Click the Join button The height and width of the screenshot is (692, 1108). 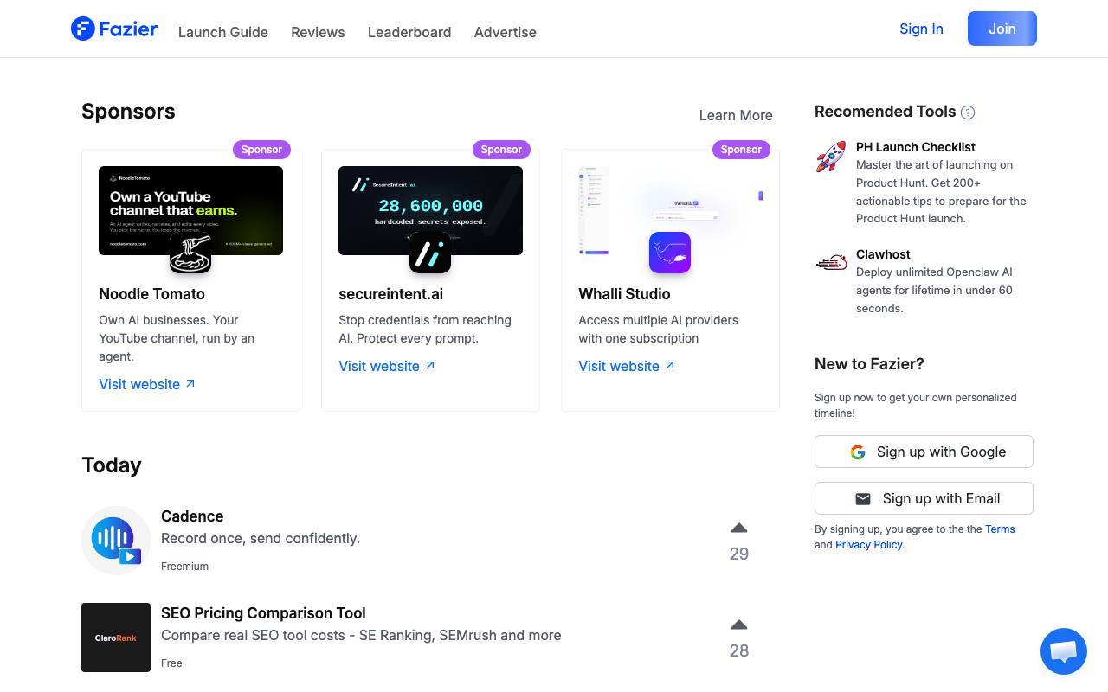click(x=1002, y=29)
